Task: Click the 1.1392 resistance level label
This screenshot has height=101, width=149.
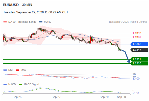Action: tap(137, 33)
